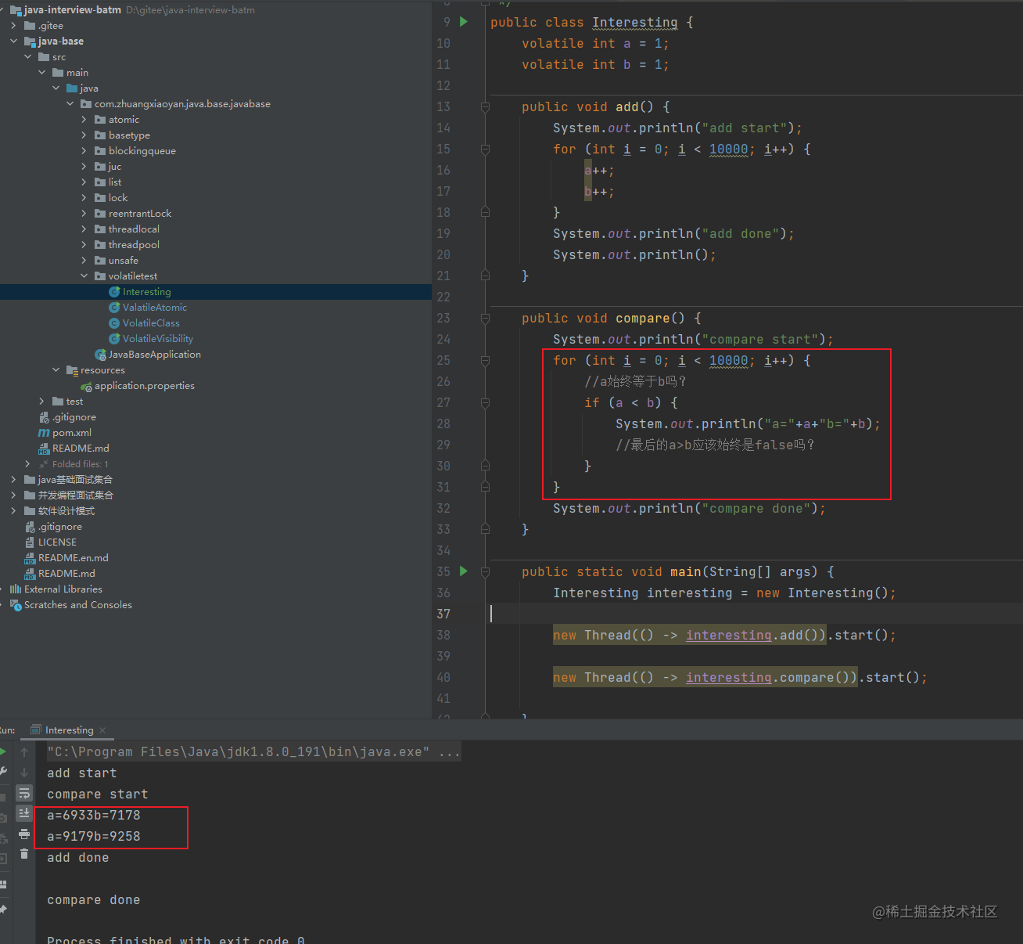Click the volatile int a declaration
1023x944 pixels.
point(595,44)
